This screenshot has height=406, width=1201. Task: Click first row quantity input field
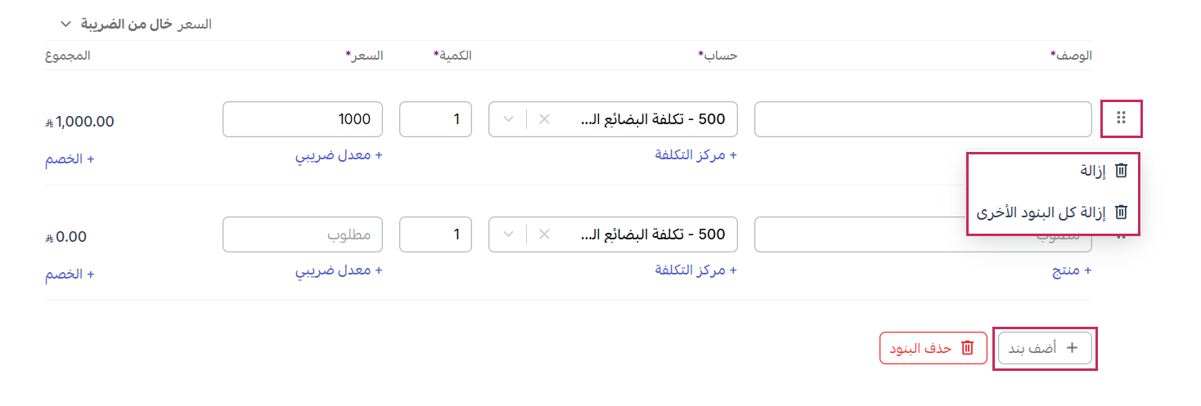coord(435,119)
